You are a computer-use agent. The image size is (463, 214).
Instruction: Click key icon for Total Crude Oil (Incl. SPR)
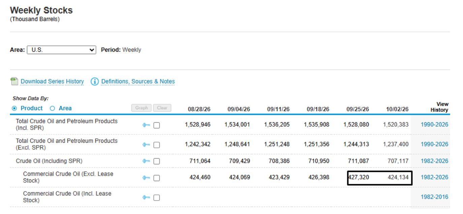pos(146,125)
